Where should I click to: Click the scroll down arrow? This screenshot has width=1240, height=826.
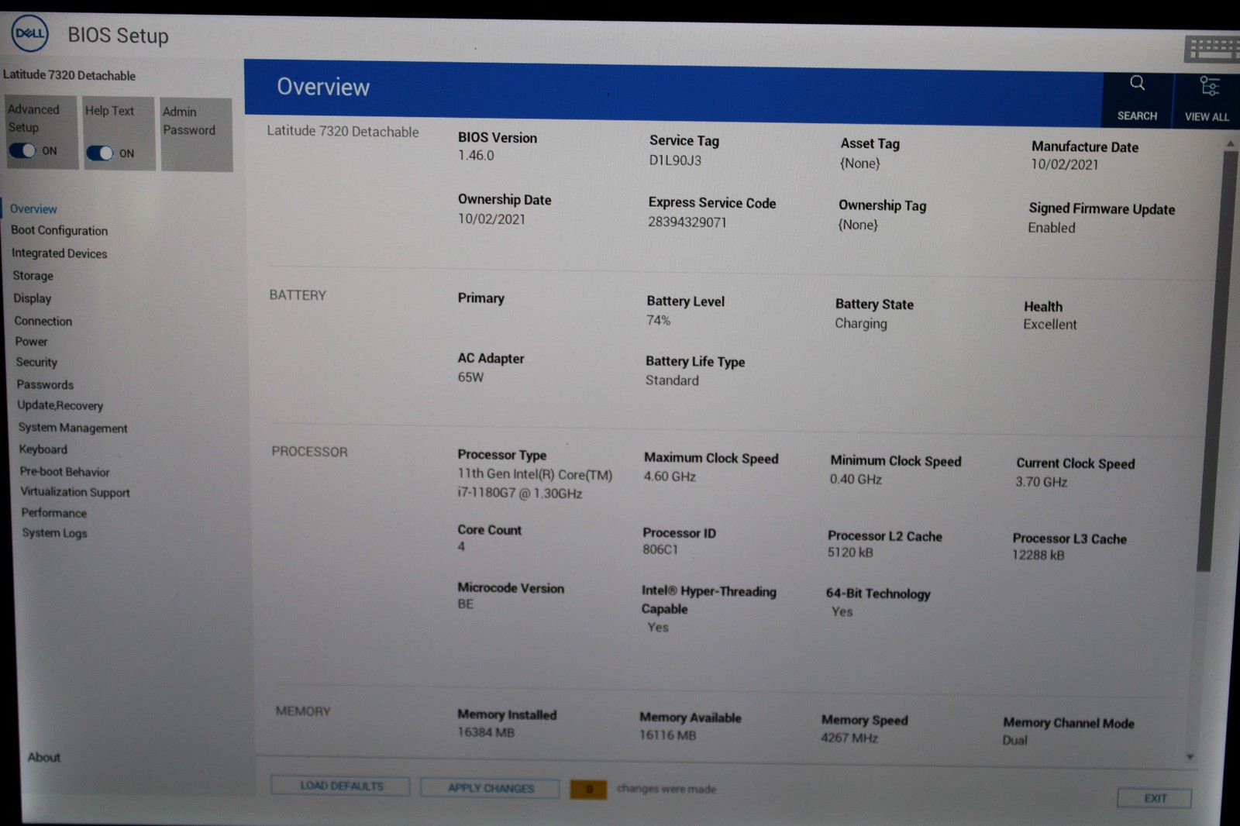[x=1190, y=757]
